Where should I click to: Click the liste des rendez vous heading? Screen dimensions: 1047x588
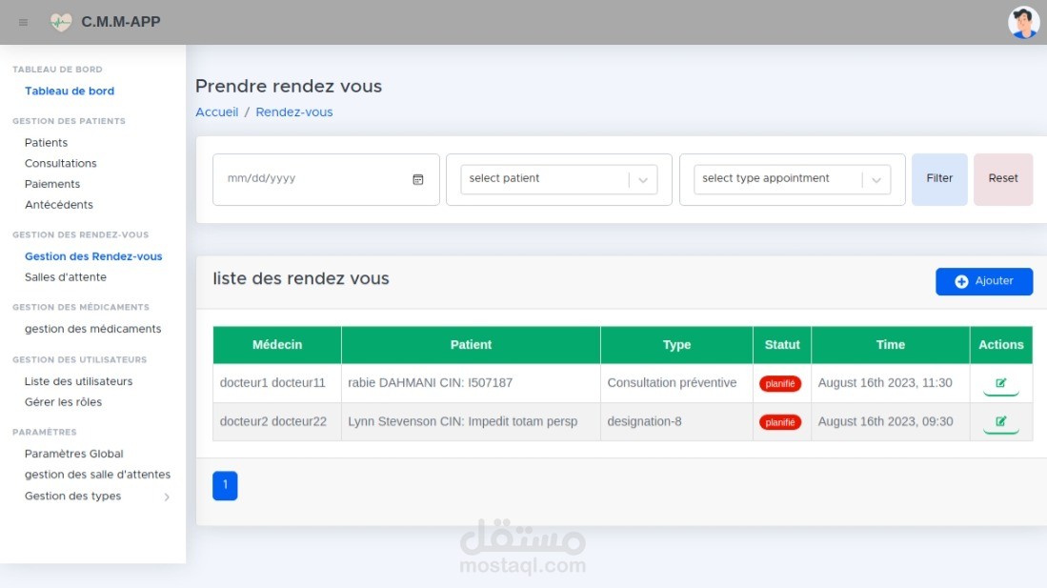301,278
